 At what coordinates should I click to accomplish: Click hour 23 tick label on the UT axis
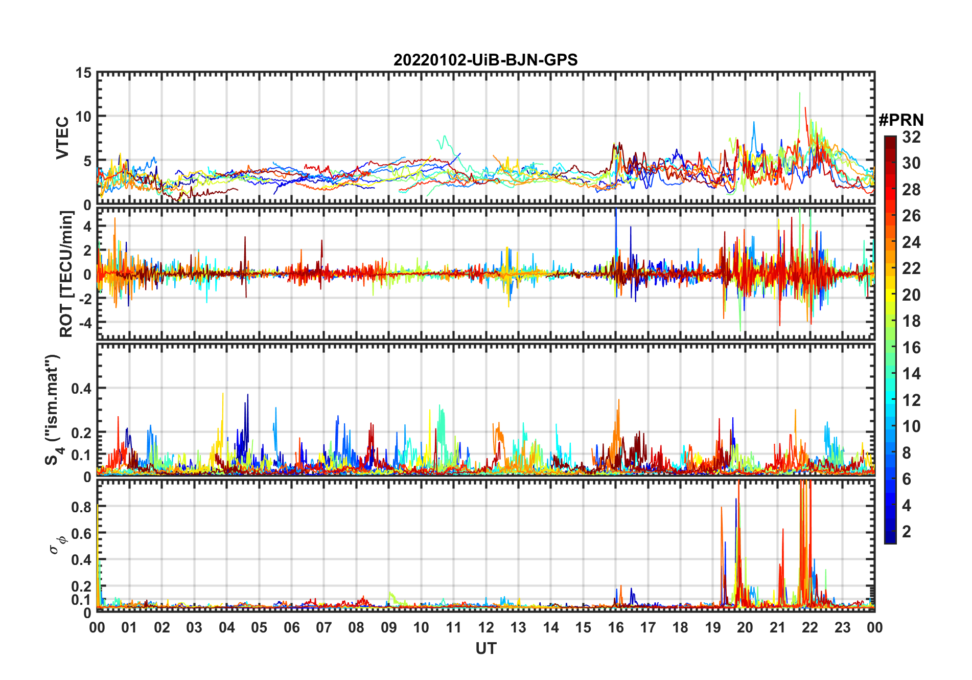pos(842,627)
